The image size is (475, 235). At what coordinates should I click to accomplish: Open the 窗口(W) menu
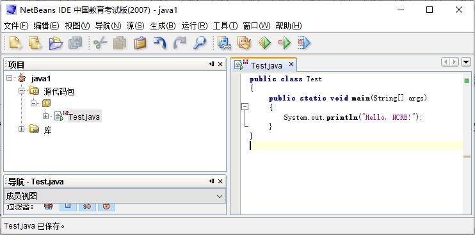(257, 26)
